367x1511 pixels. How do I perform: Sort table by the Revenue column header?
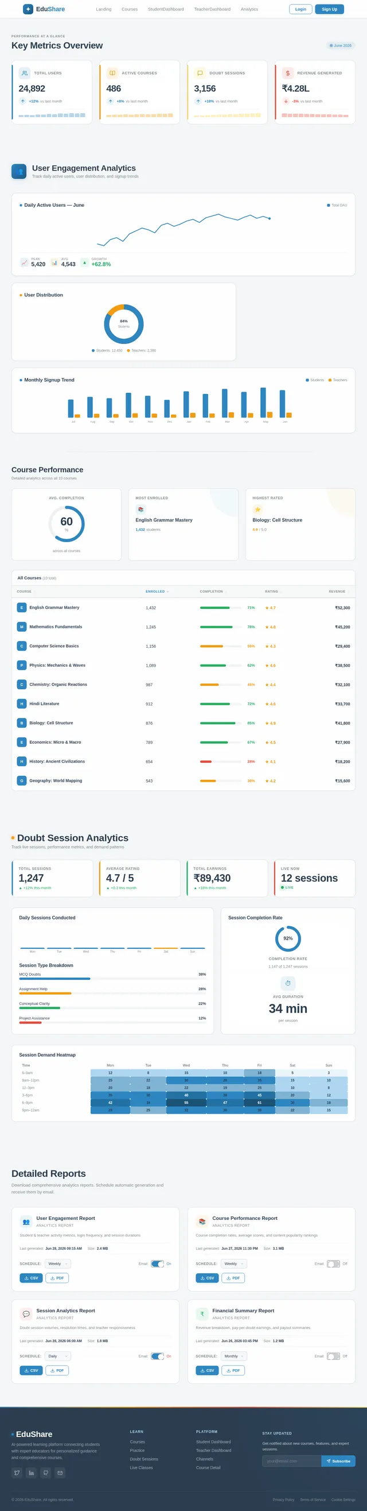(x=339, y=592)
